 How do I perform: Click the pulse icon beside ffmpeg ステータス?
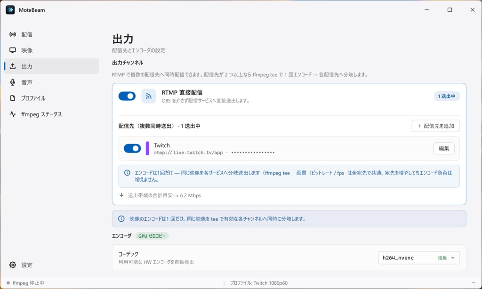pyautogui.click(x=13, y=114)
